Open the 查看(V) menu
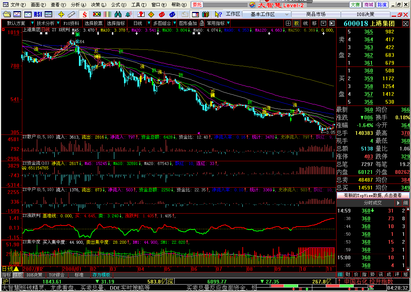The height and width of the screenshot is (292, 411). pos(58,5)
